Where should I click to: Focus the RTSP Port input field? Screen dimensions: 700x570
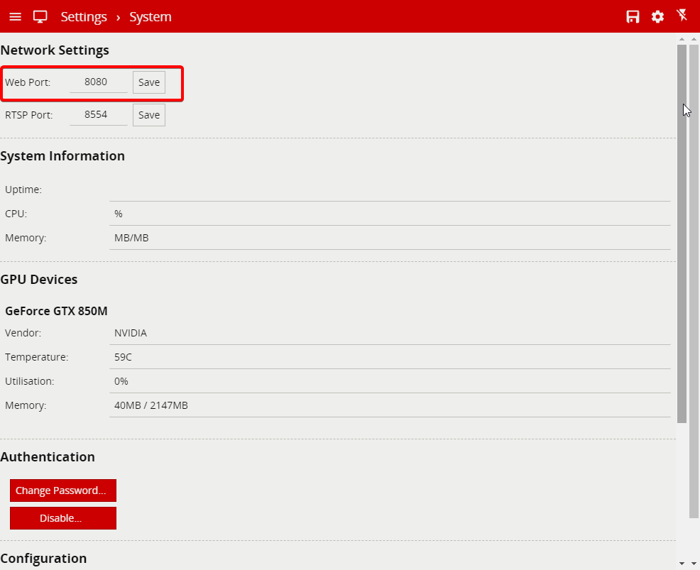pos(98,115)
